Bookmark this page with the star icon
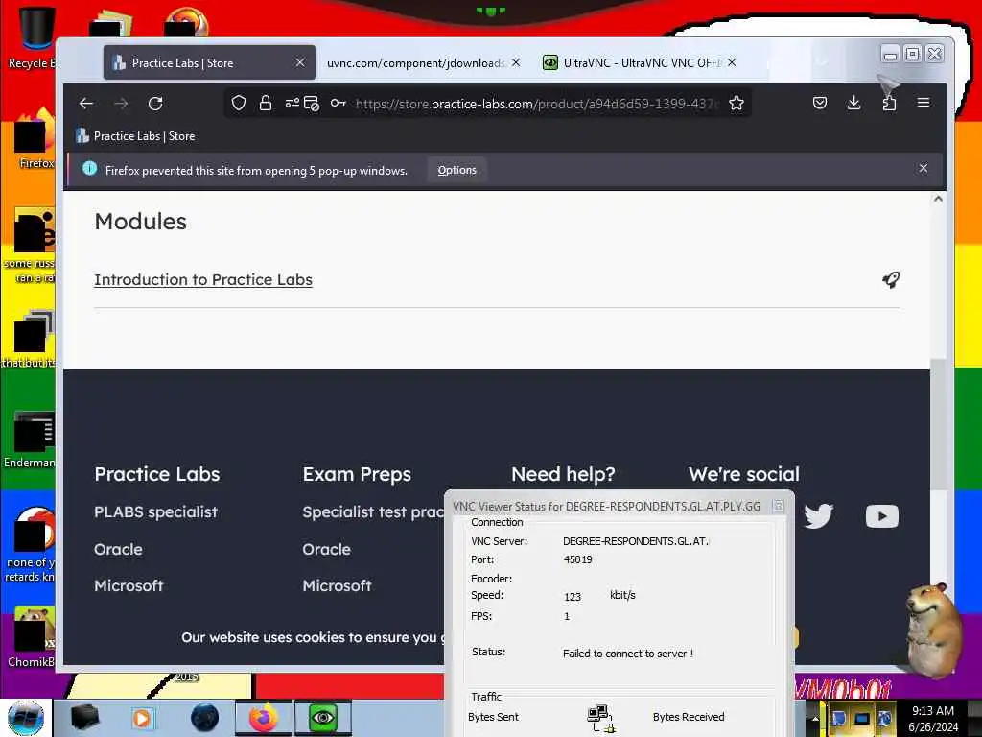This screenshot has width=982, height=737. pyautogui.click(x=736, y=103)
